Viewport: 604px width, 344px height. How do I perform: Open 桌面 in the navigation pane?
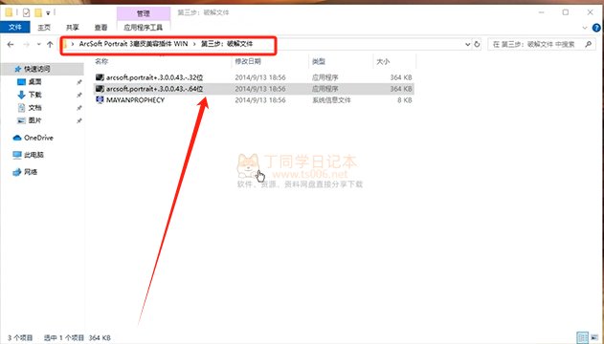coord(34,82)
